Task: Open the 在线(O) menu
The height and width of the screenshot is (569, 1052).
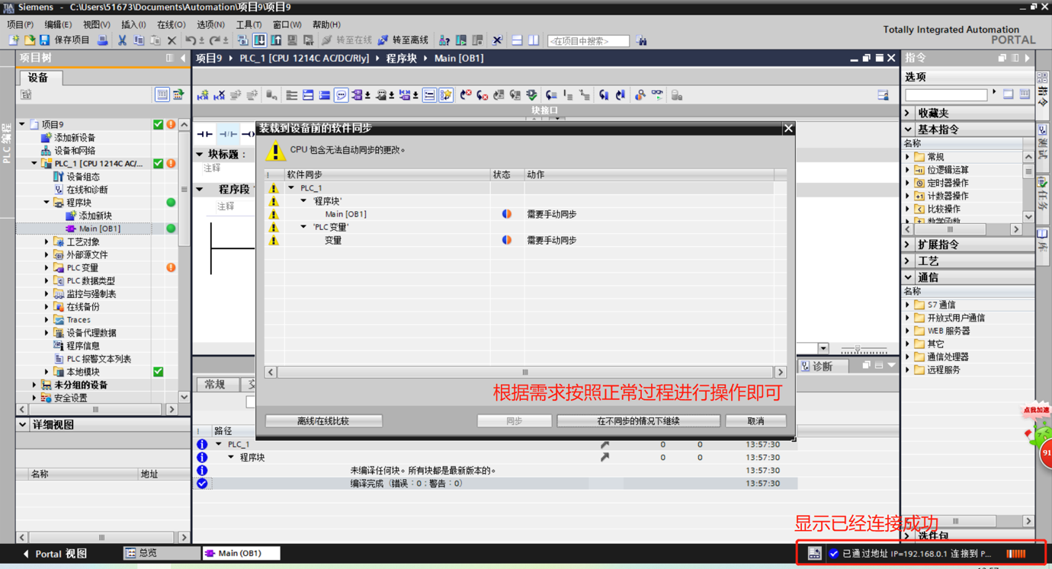Action: click(x=171, y=24)
